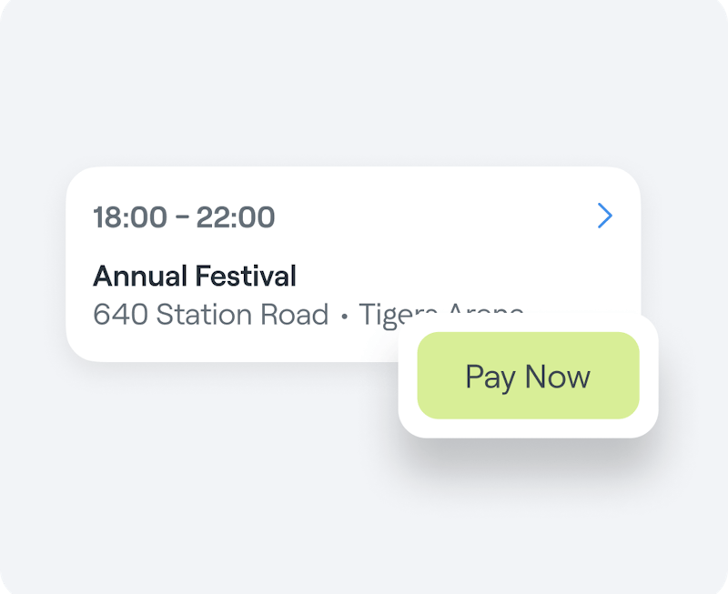Click the 22:00 end time

tap(236, 217)
